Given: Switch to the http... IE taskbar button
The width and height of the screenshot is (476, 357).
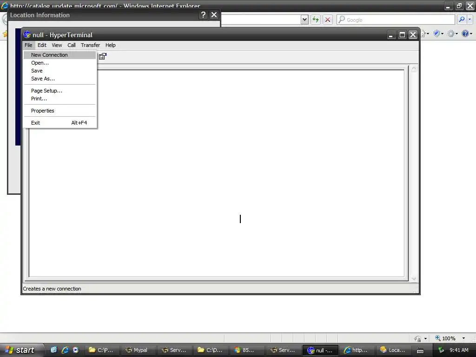Looking at the screenshot, I should tap(356, 350).
